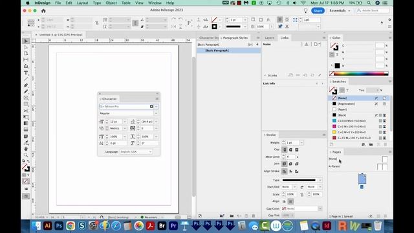The height and width of the screenshot is (233, 414).
Task: Switch to the Layers tab
Action: coord(270,38)
